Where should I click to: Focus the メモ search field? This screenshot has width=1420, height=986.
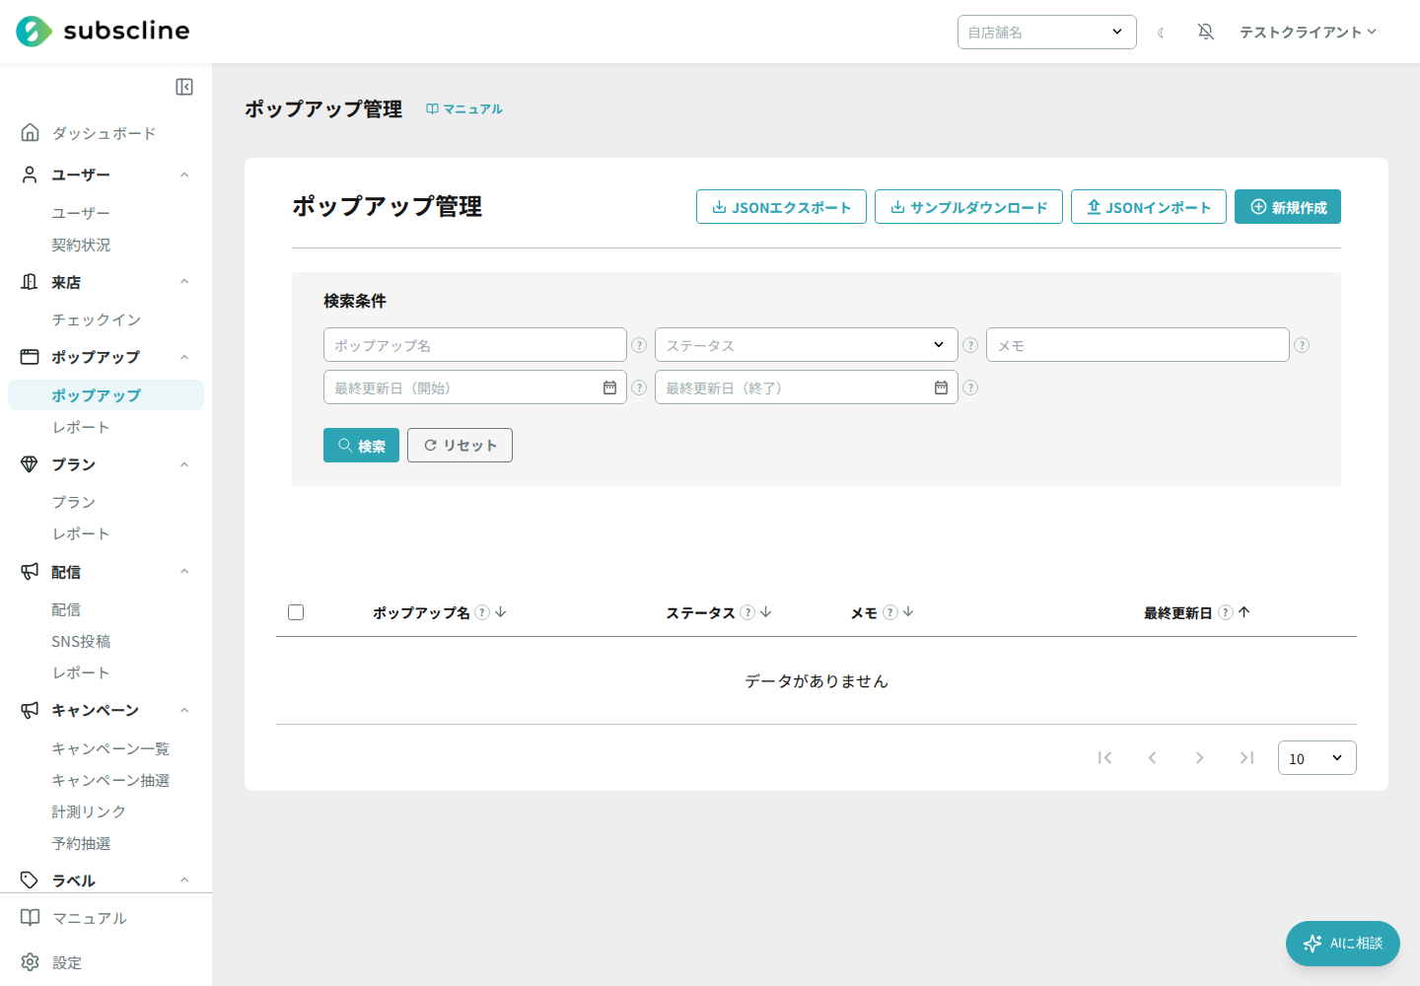[1138, 345]
